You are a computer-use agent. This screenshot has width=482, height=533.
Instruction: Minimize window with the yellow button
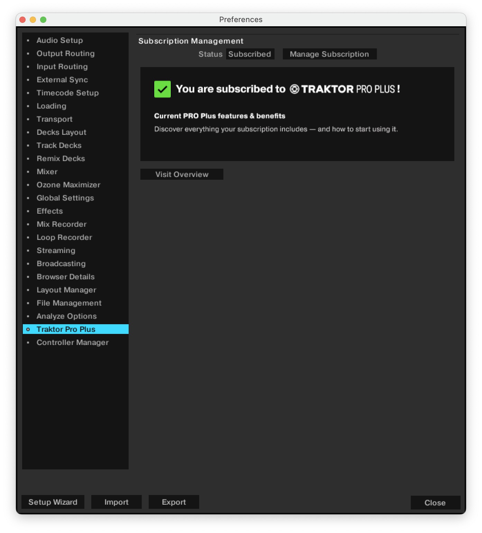33,20
